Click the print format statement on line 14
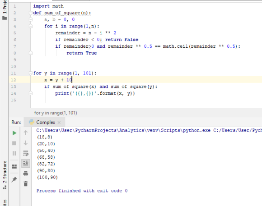 point(95,93)
